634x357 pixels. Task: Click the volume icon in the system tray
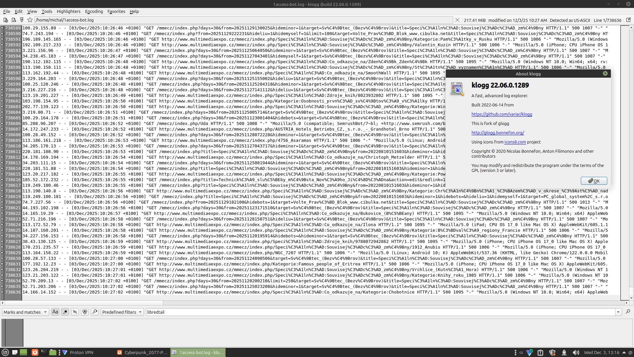[576, 352]
